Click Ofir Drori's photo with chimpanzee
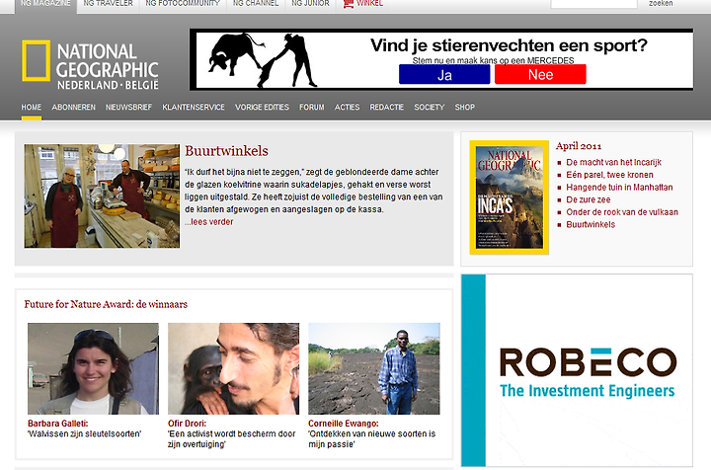The image size is (711, 470). (x=233, y=368)
